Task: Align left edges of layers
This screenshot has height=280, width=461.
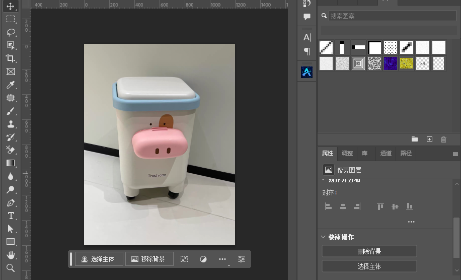Action: tap(329, 206)
